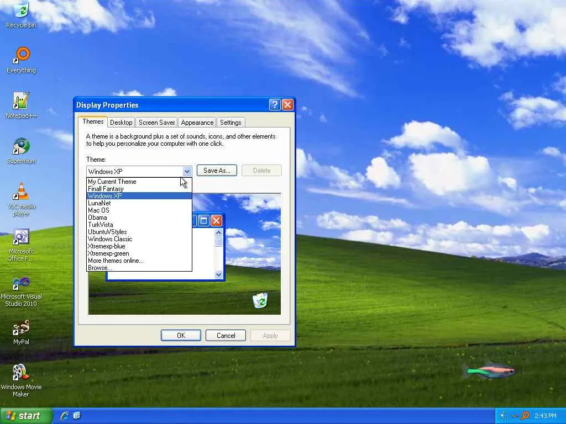The height and width of the screenshot is (424, 566).
Task: Show the taskbar clock at 2:43 PM
Action: point(545,416)
